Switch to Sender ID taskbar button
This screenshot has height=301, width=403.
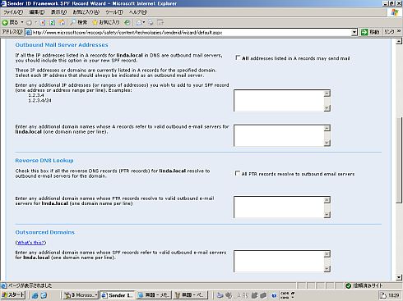click(118, 295)
